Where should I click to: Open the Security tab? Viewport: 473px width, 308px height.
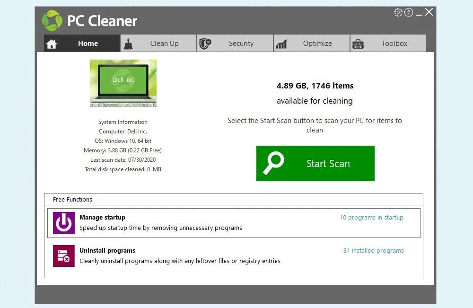point(241,44)
